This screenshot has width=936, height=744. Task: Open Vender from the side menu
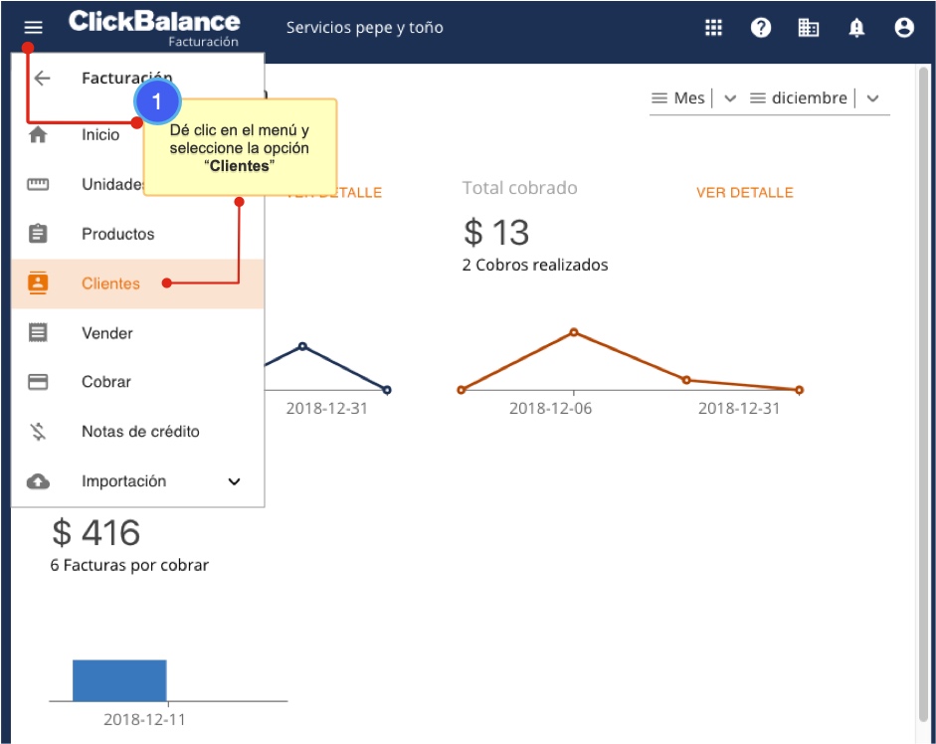click(106, 333)
